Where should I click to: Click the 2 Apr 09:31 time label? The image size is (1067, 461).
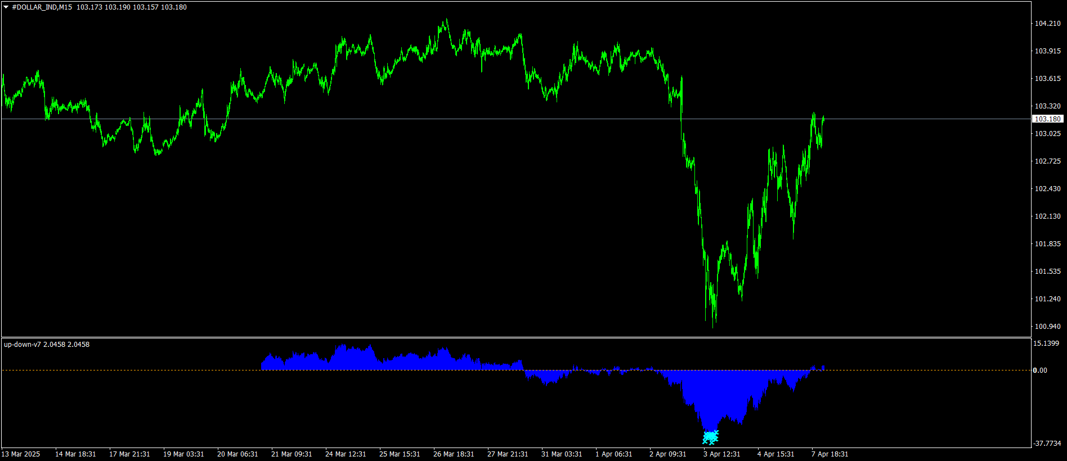tap(668, 454)
